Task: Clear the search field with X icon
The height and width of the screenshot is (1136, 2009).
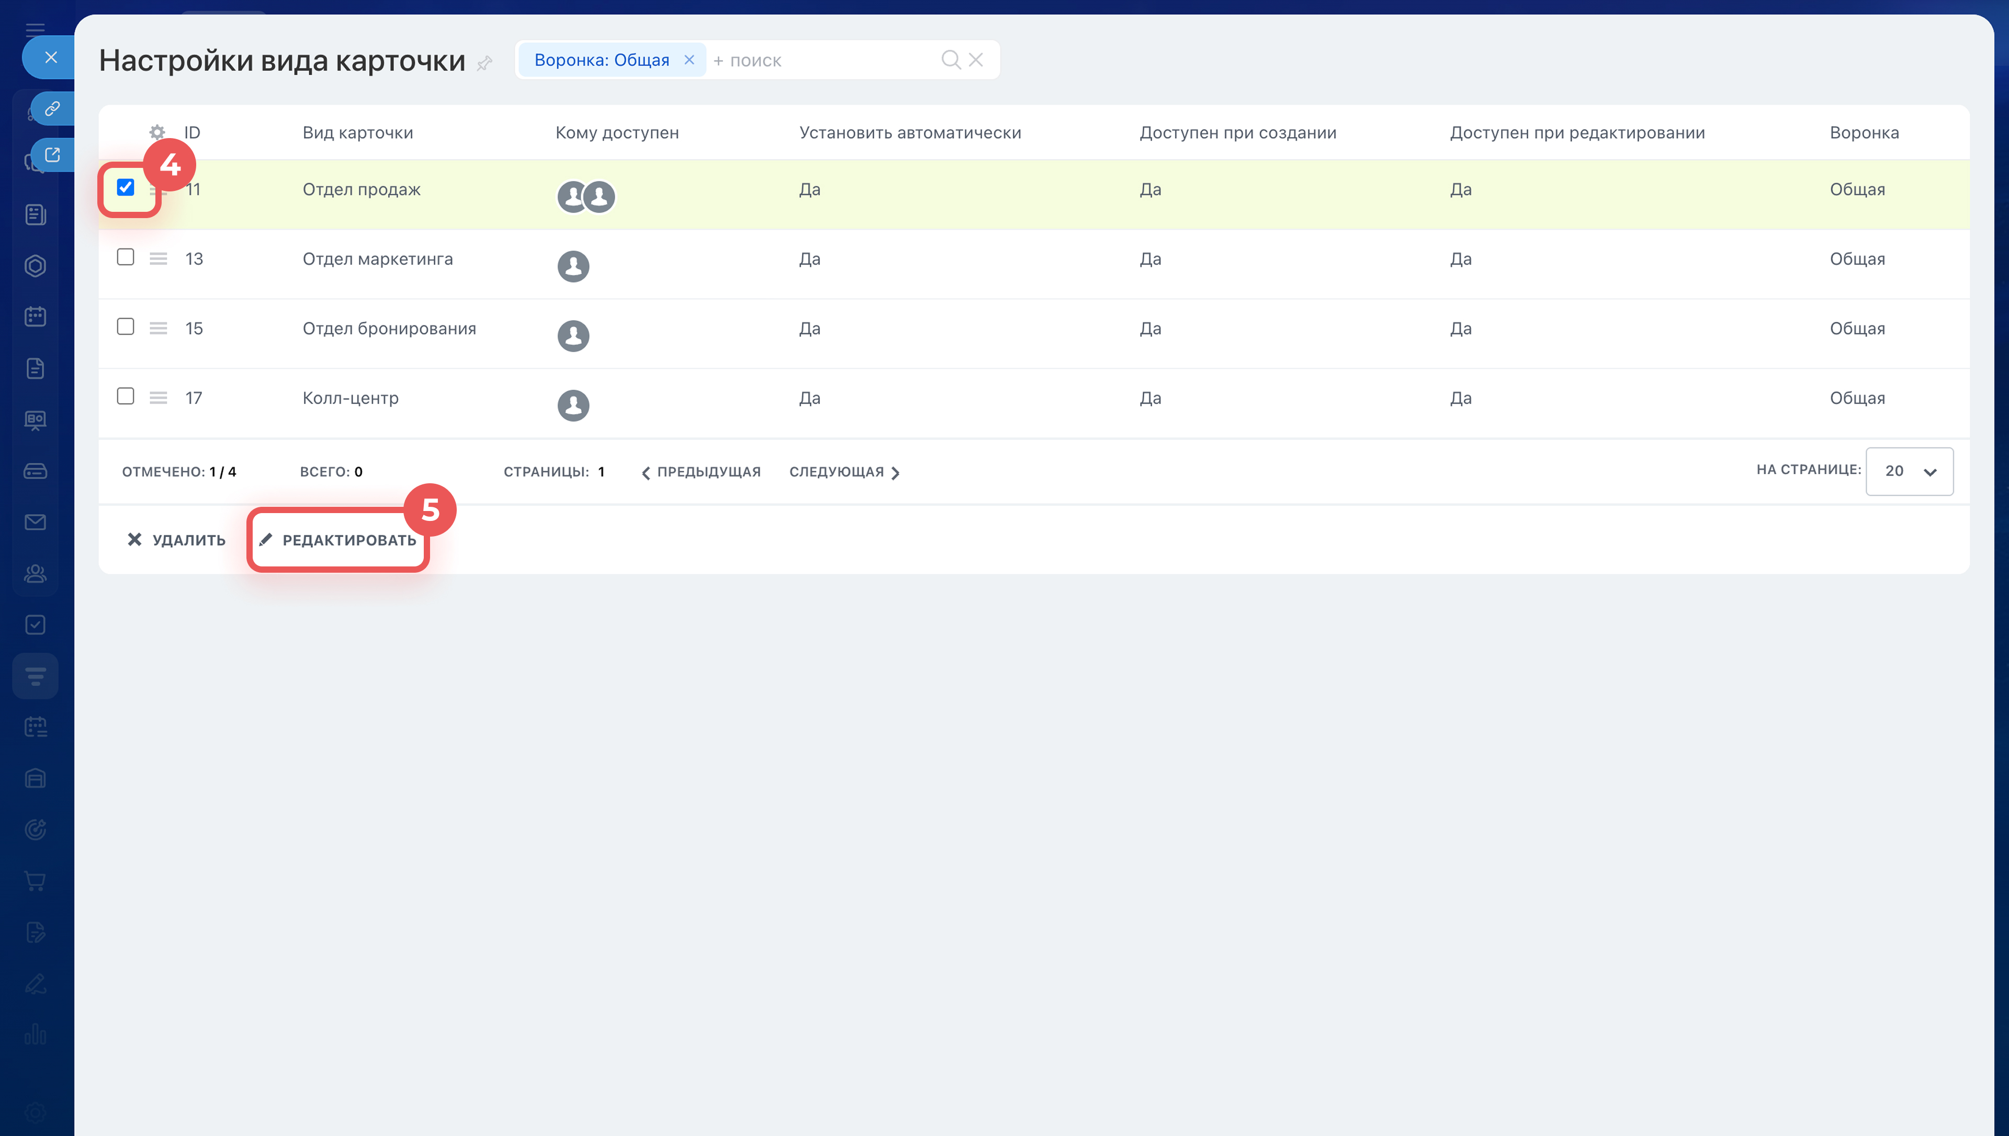Action: pyautogui.click(x=975, y=59)
